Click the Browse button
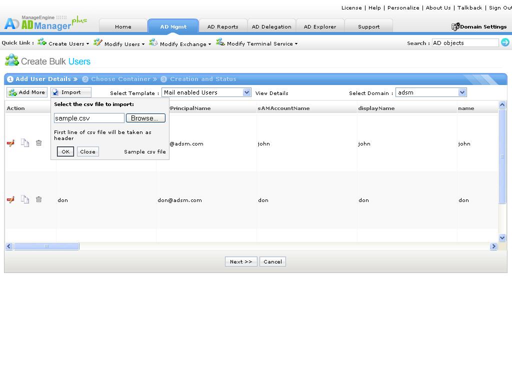 (x=145, y=118)
